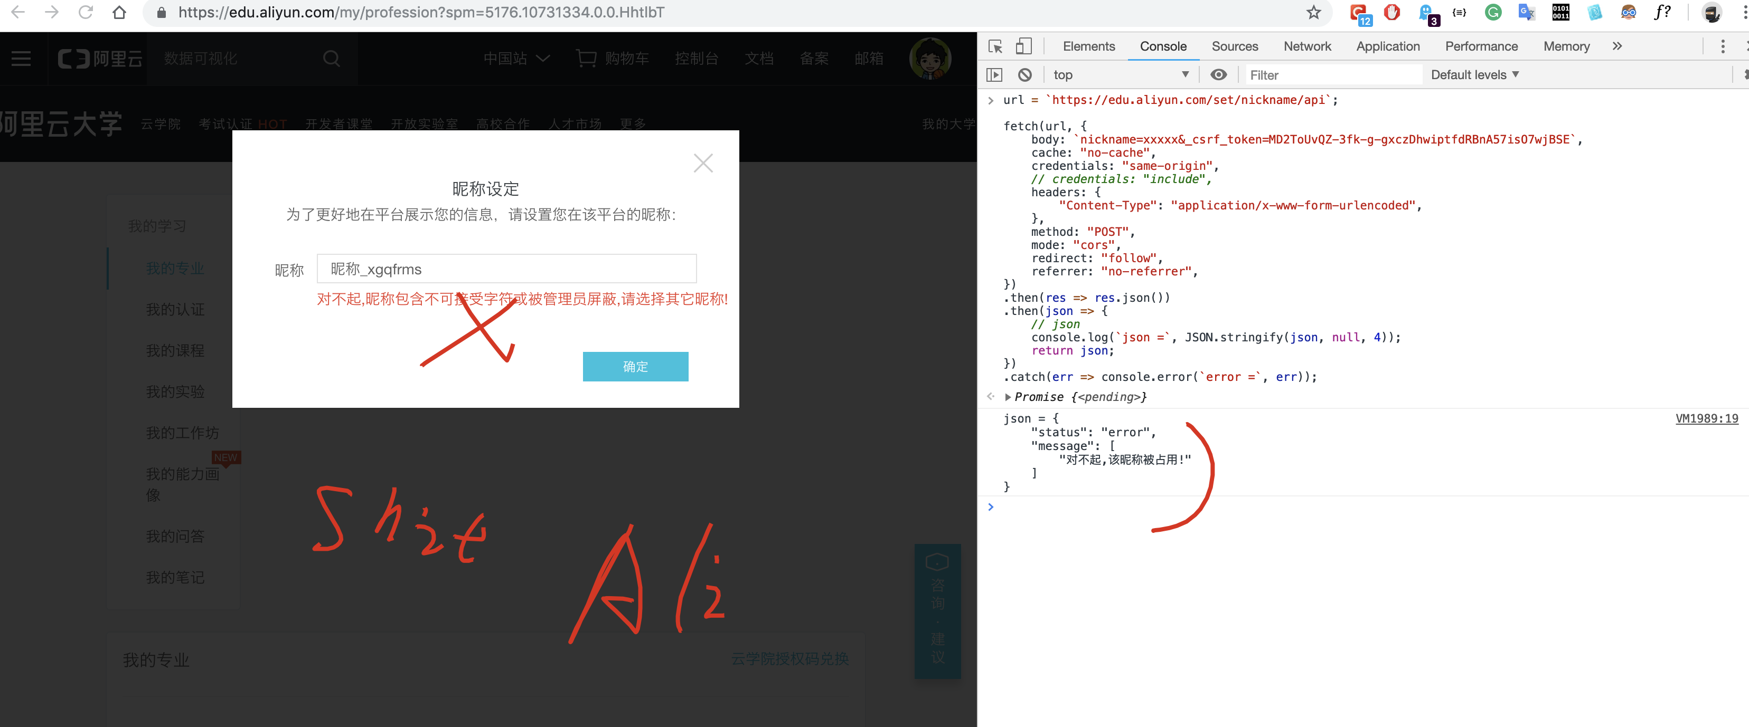
Task: Create live expression with eye icon
Action: point(1219,74)
